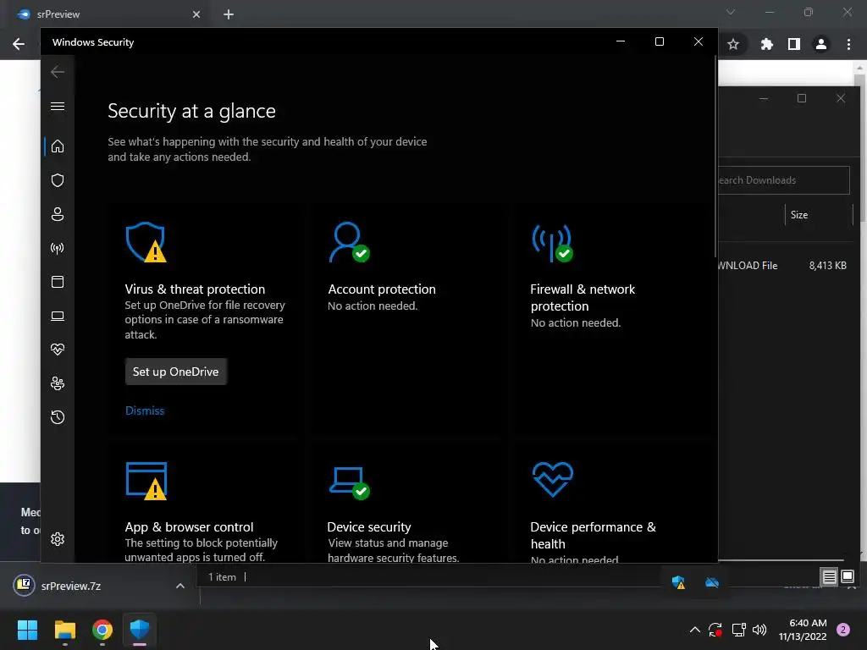
Task: Open Family options sidebar icon
Action: tap(58, 383)
